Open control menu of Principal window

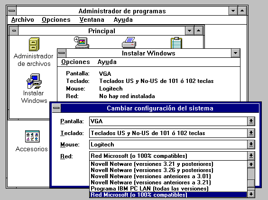[x=14, y=31]
